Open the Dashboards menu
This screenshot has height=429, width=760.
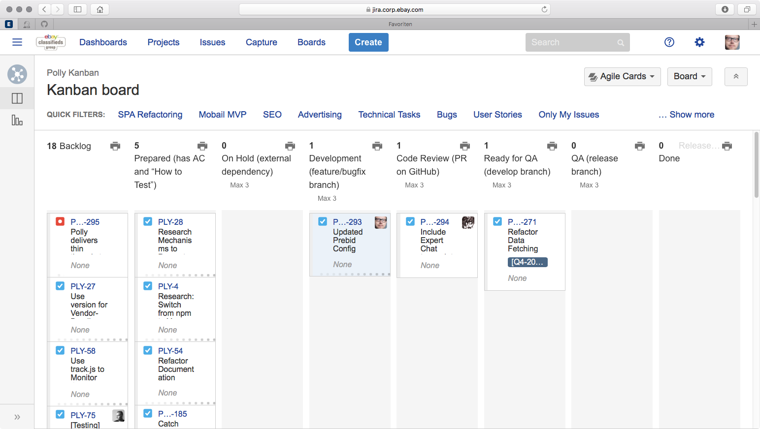pos(103,42)
